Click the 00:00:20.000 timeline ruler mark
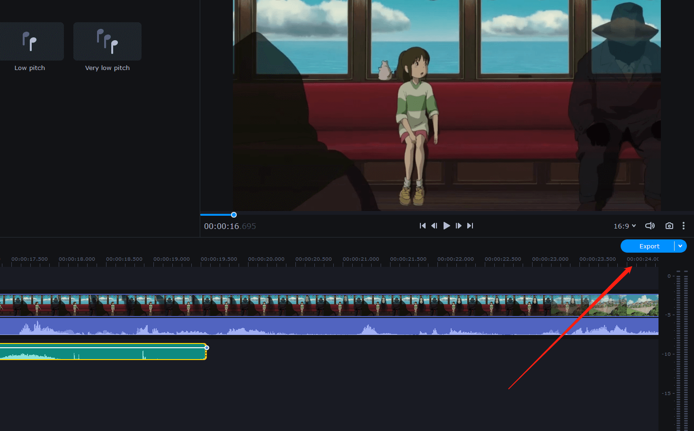Viewport: 694px width, 431px height. [266, 259]
